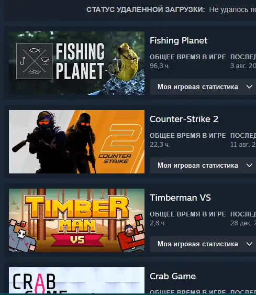Click the Timberman VS title link
This screenshot has height=295, width=256.
point(180,198)
